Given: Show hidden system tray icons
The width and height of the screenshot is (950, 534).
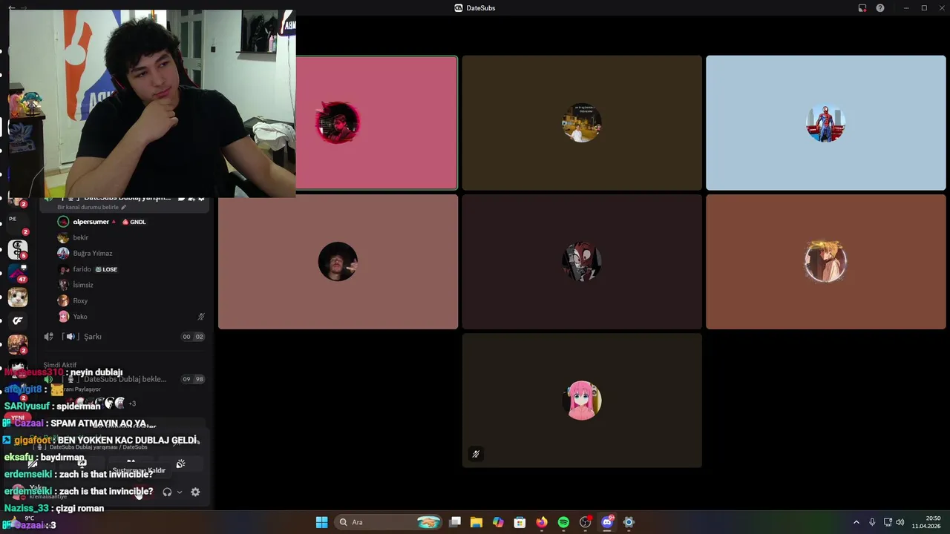Looking at the screenshot, I should coord(856,522).
